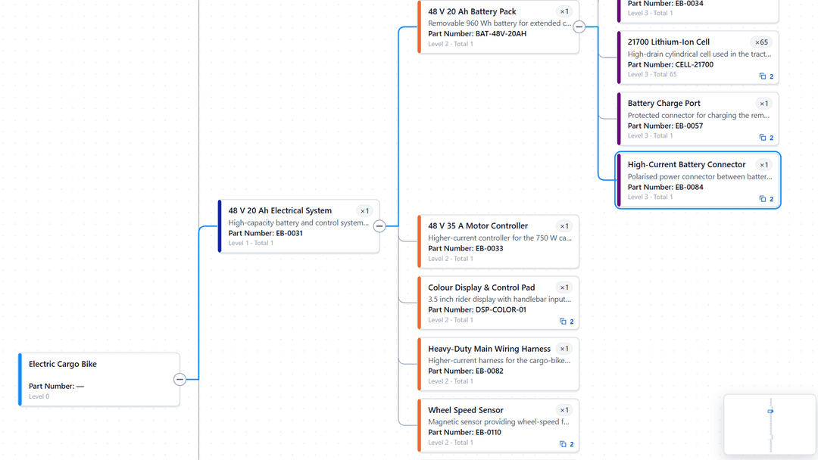This screenshot has height=460, width=818.
Task: Click duplicate icon on Wheel Speed Sensor card
Action: tap(566, 444)
